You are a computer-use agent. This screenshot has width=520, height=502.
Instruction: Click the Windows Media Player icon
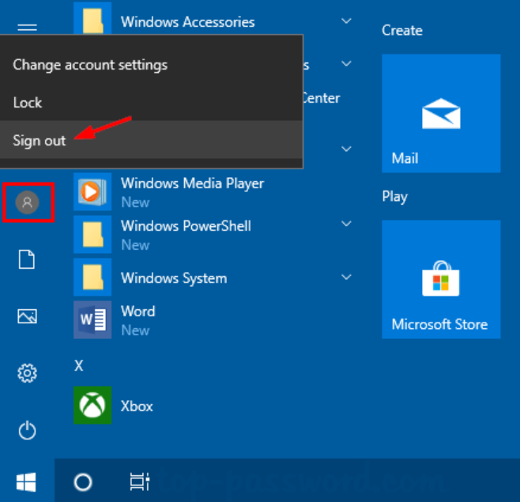click(92, 191)
